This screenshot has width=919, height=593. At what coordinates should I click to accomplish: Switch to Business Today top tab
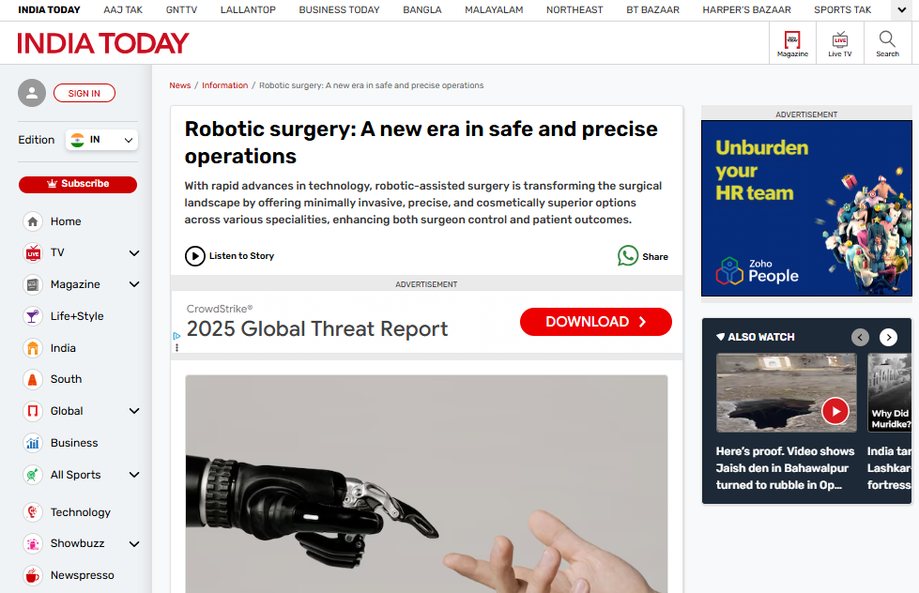pos(340,10)
